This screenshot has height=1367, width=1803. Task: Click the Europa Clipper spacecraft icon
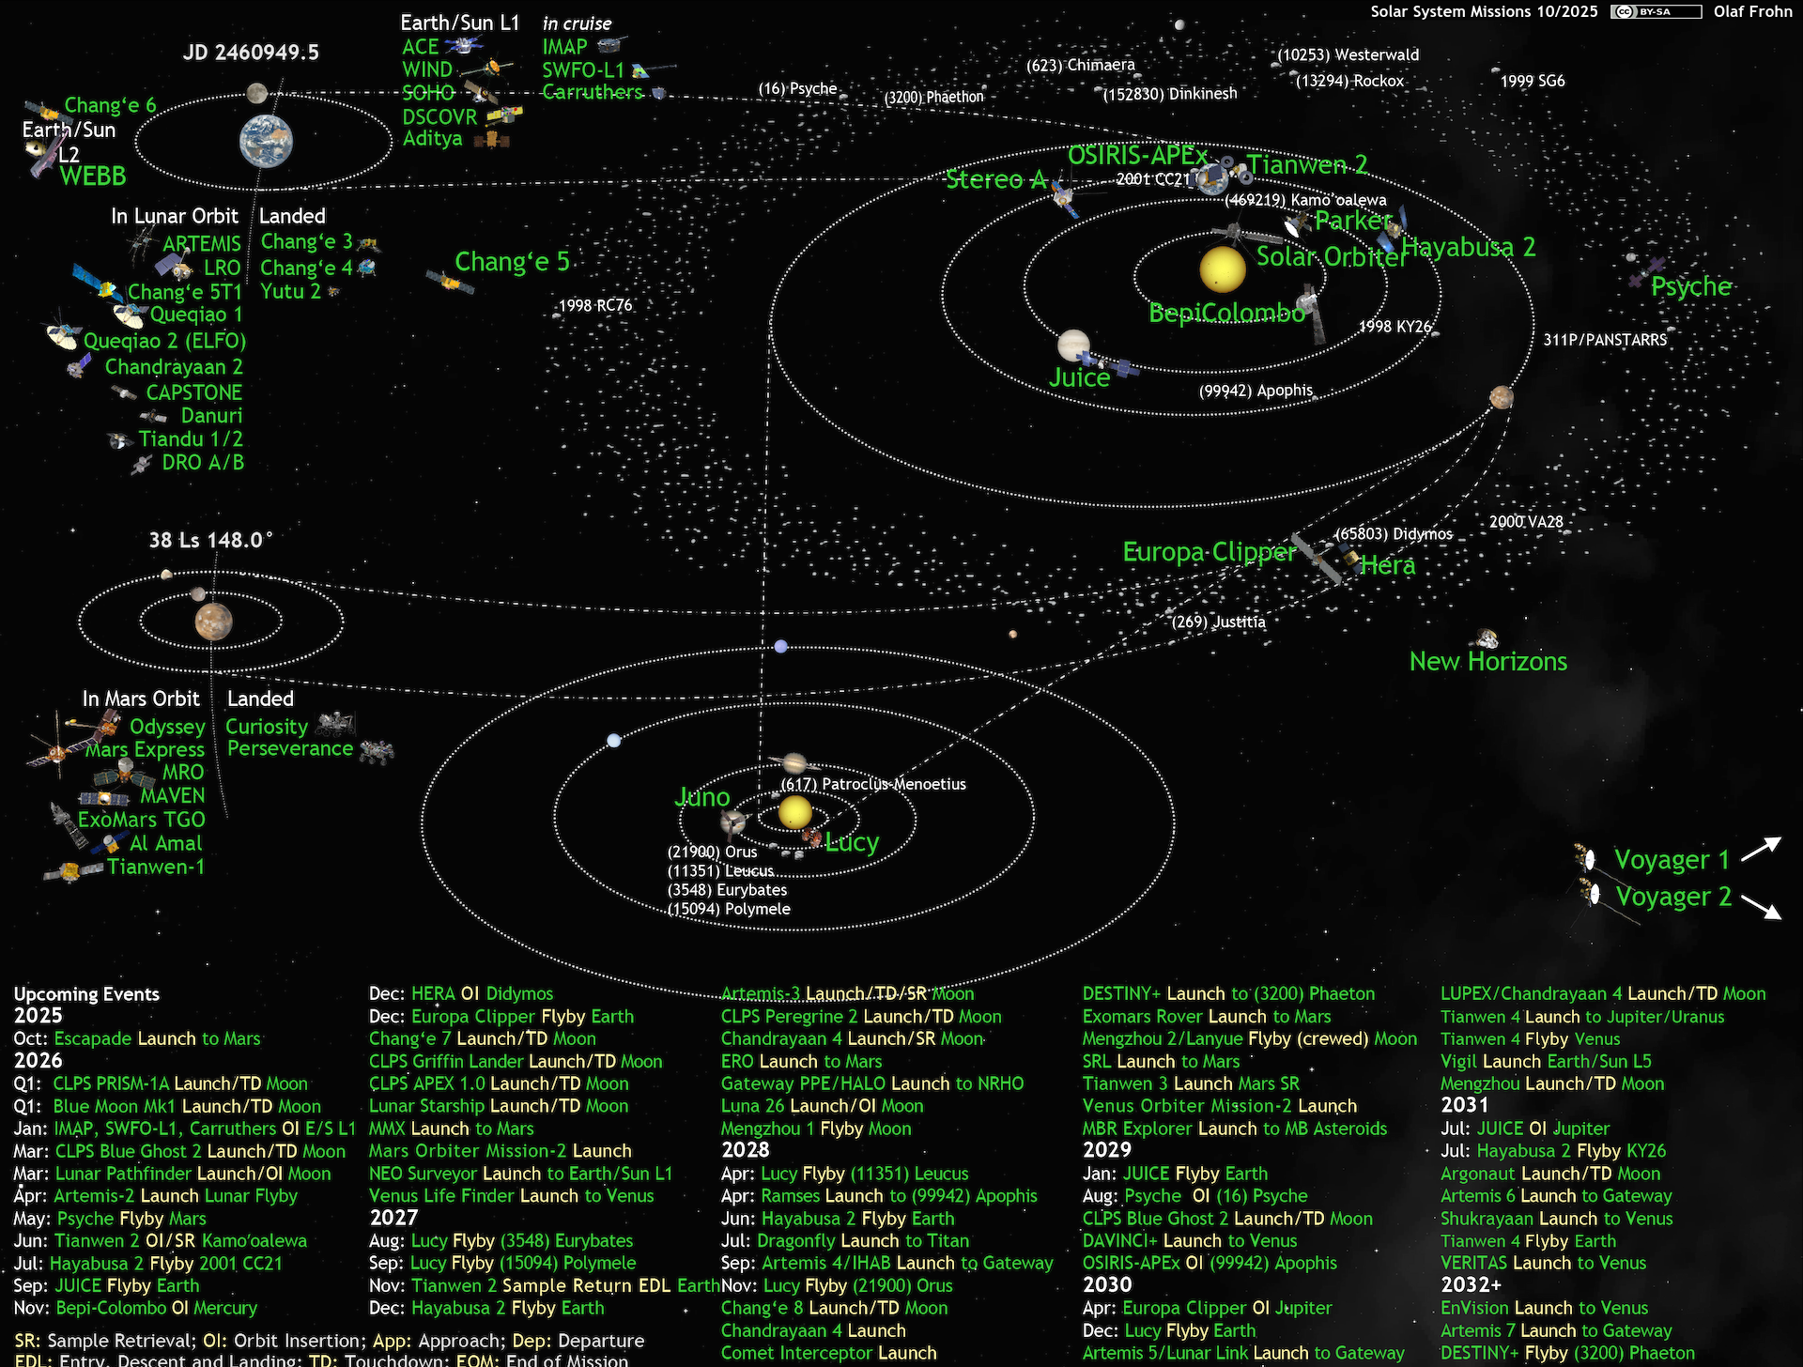[1316, 559]
